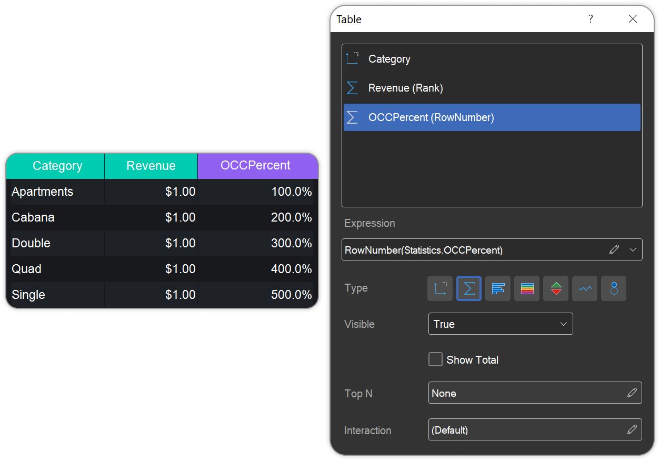Click the sigma icon beside Revenue (Rank)

tap(352, 88)
